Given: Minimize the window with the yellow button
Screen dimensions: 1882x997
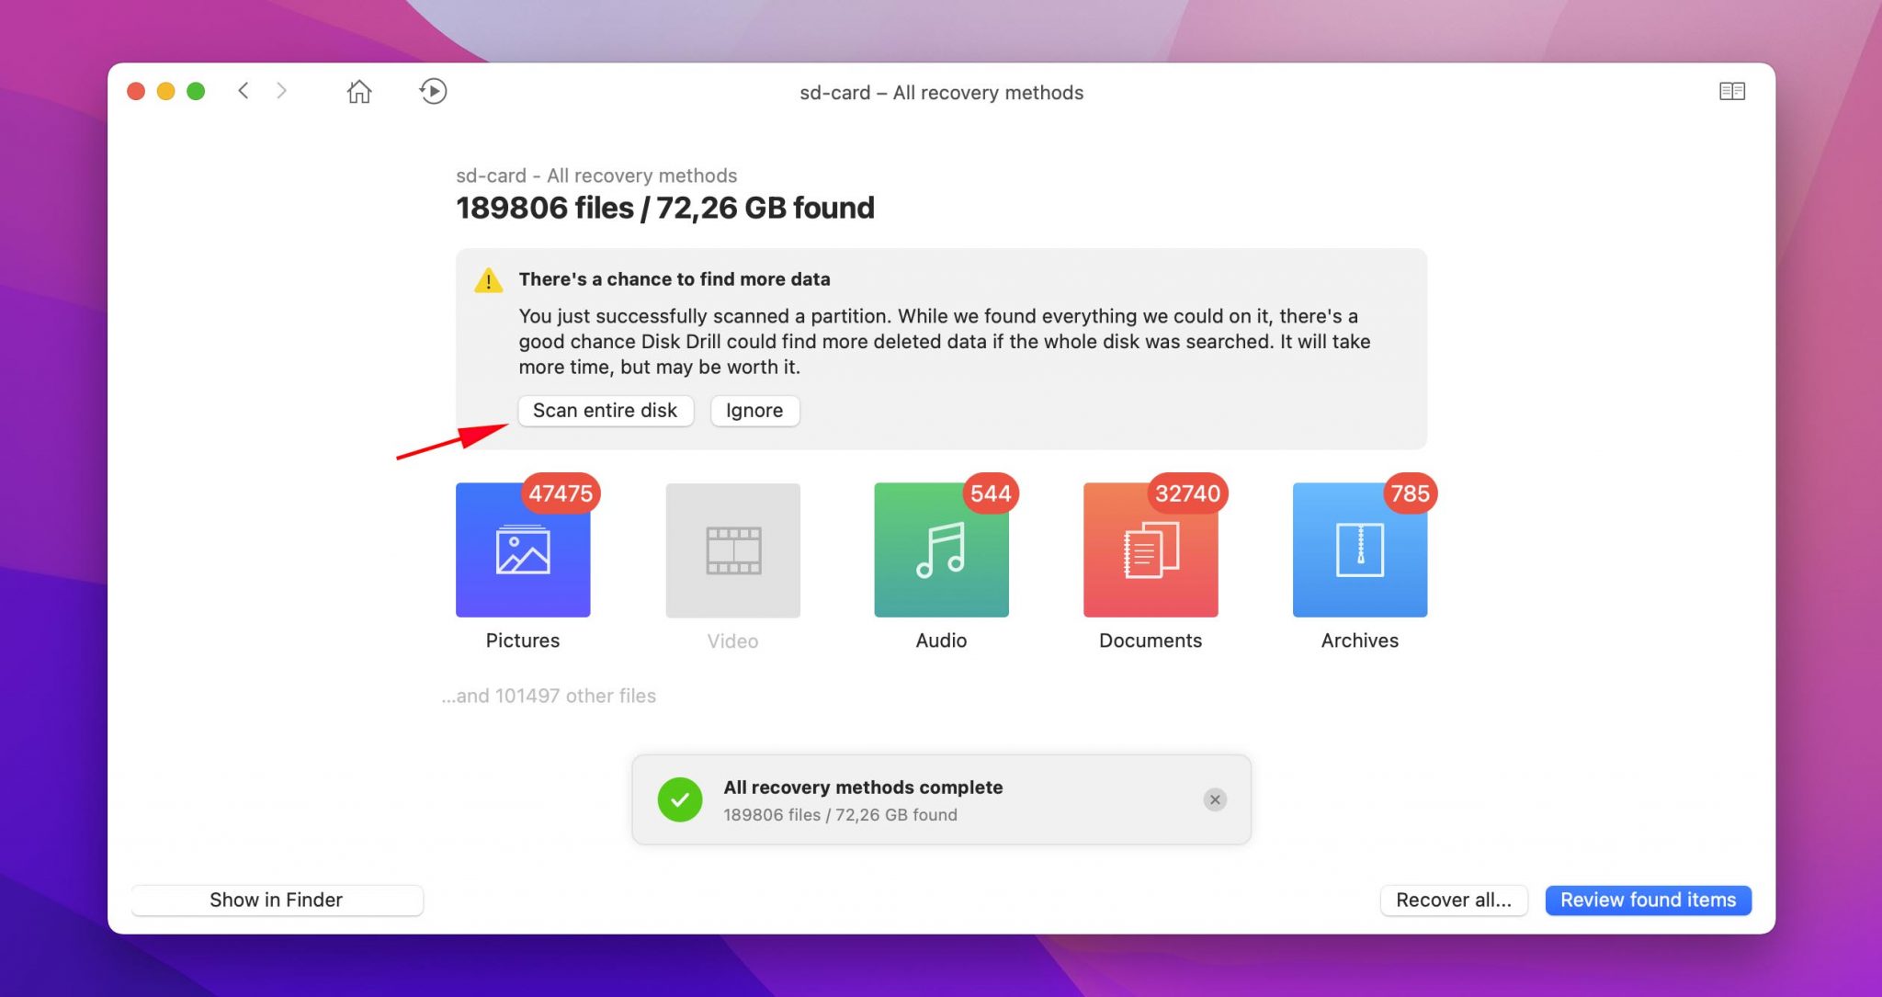Looking at the screenshot, I should [166, 91].
